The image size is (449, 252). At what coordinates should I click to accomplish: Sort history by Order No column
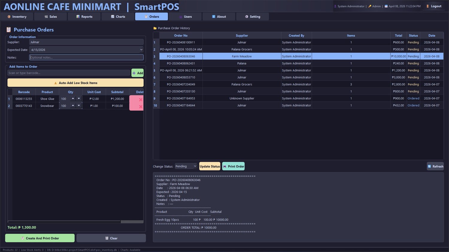181,36
